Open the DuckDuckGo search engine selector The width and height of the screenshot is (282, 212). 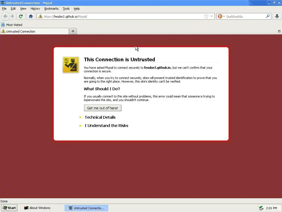point(221,16)
